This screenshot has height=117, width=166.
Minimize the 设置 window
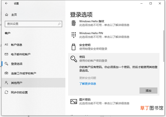tap(141, 3)
